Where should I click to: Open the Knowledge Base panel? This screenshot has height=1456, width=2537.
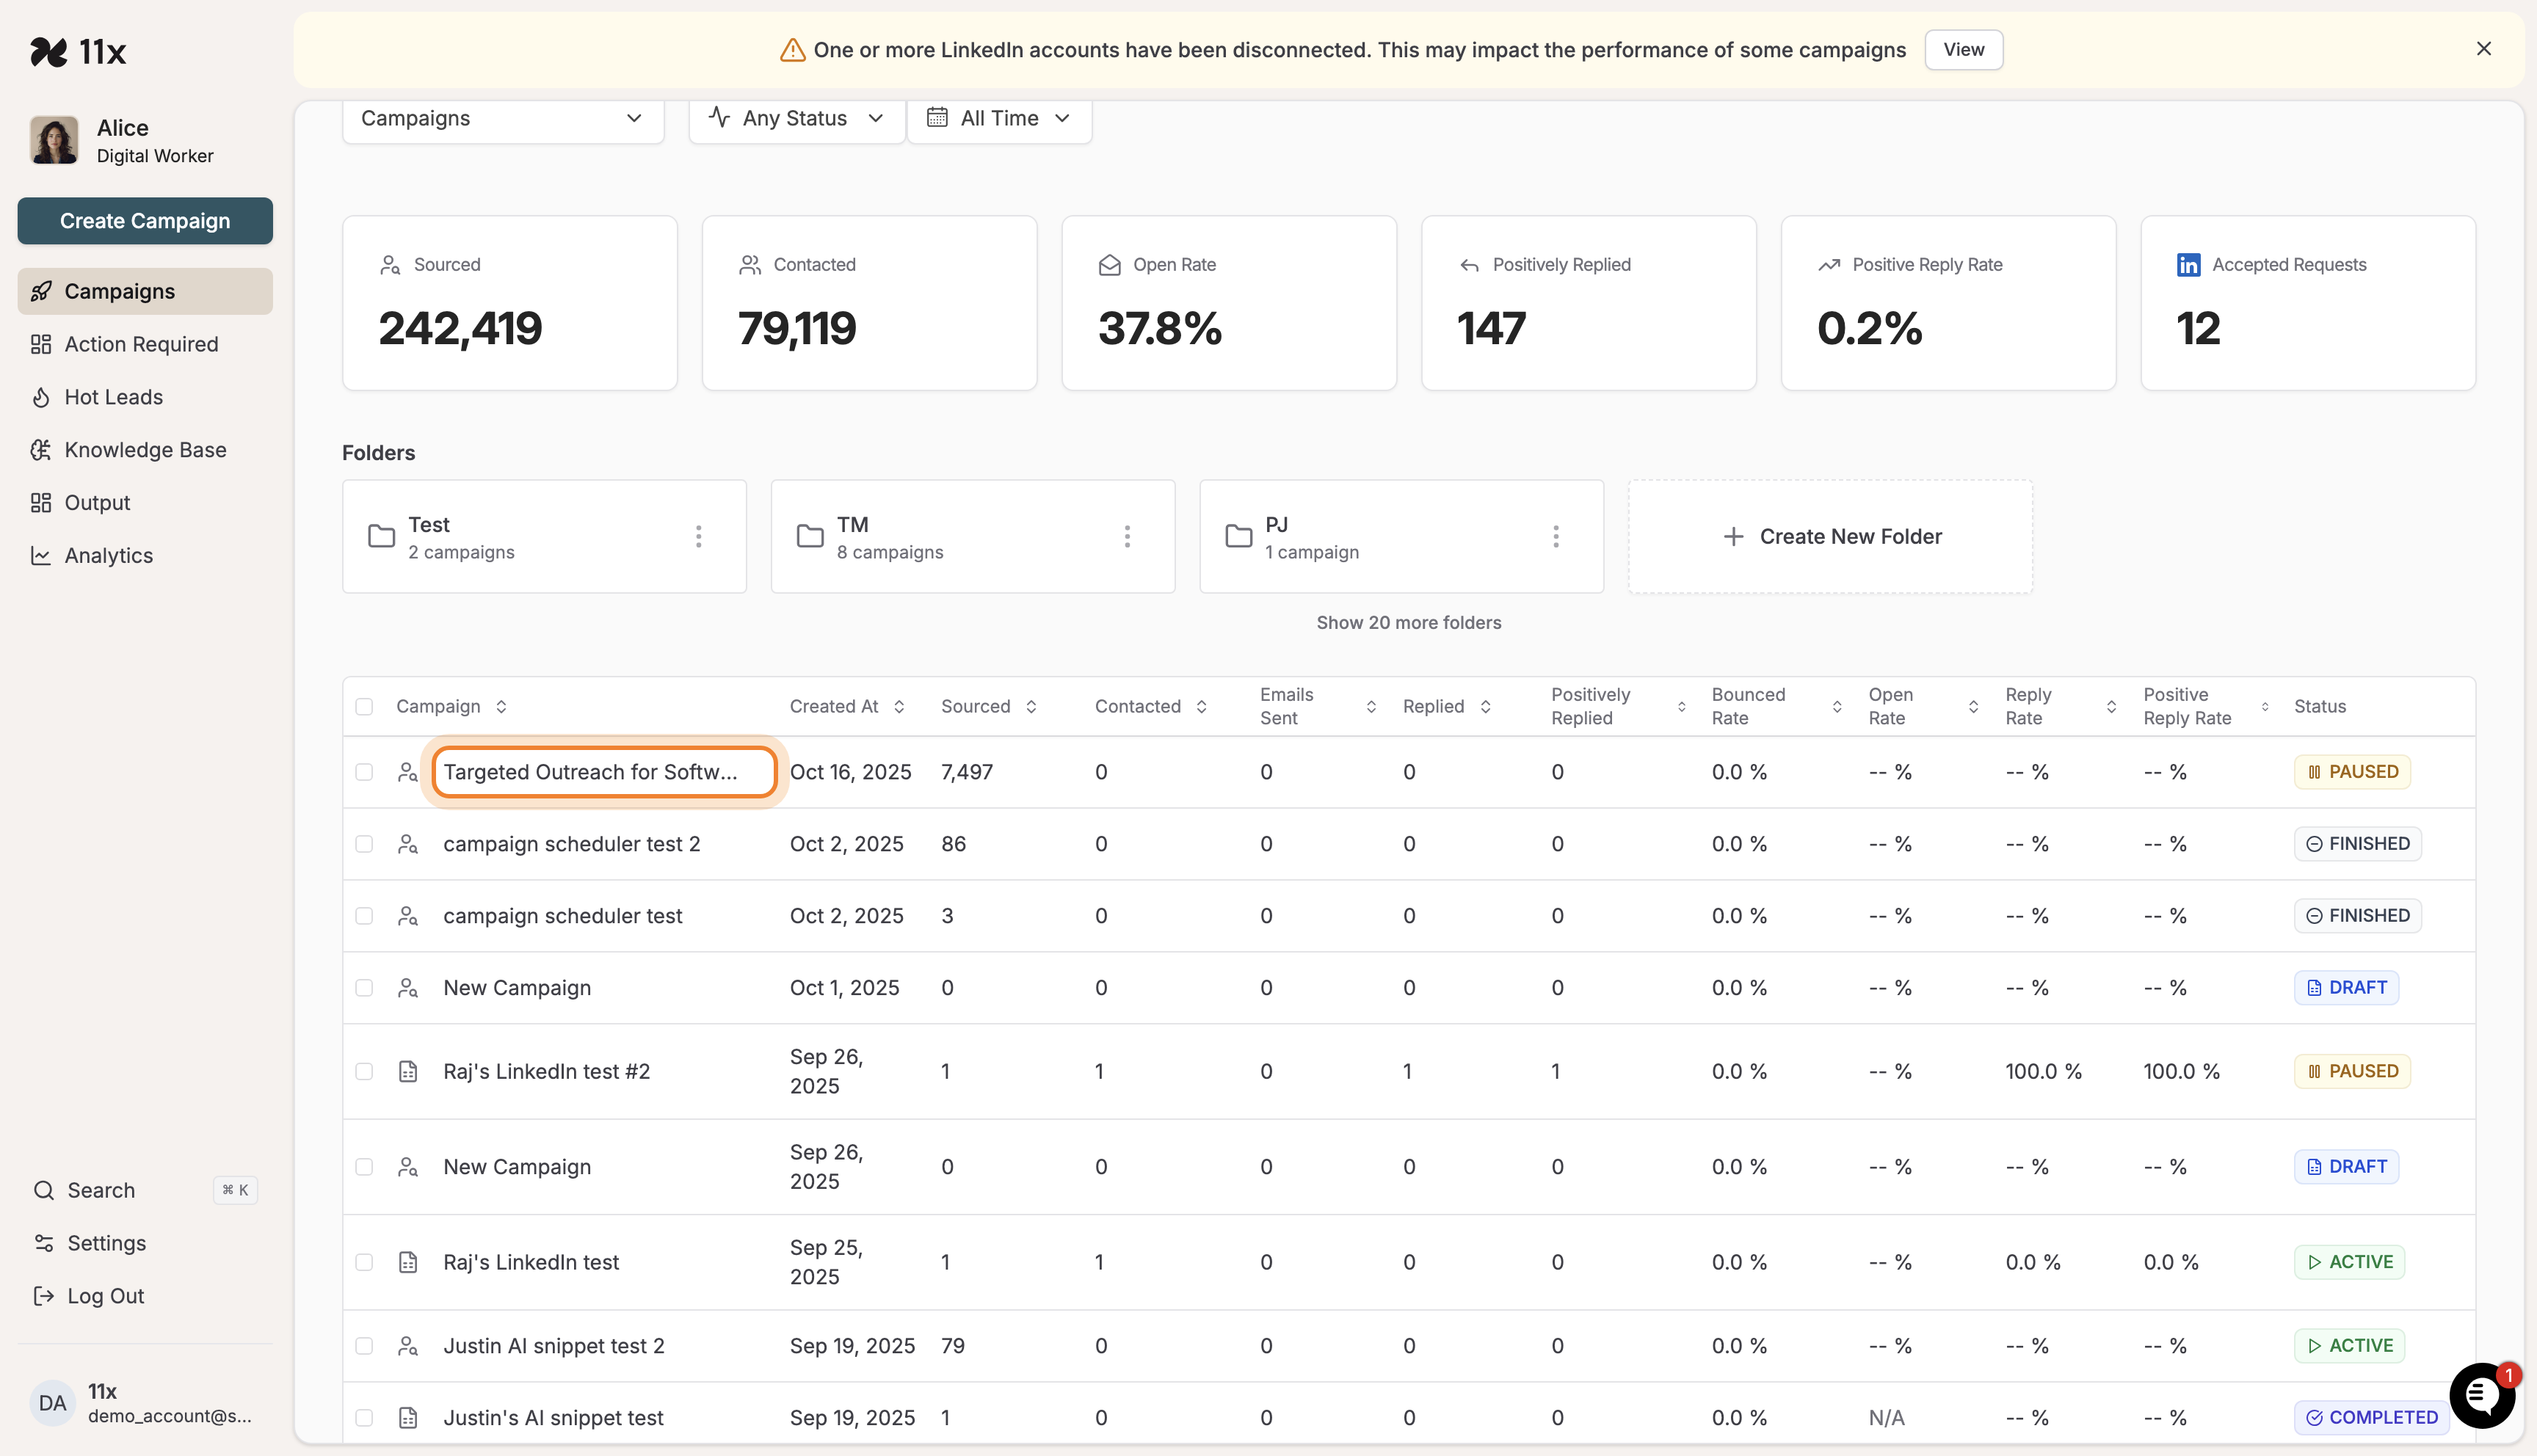(145, 449)
